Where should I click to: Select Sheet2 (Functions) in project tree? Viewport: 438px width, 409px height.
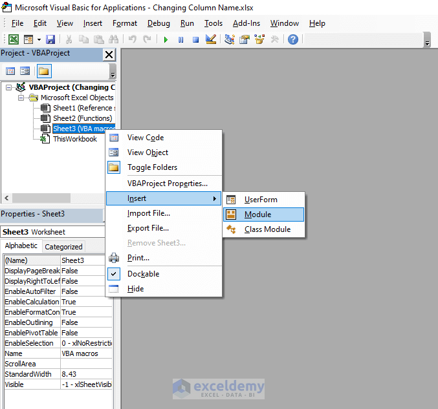pos(82,118)
